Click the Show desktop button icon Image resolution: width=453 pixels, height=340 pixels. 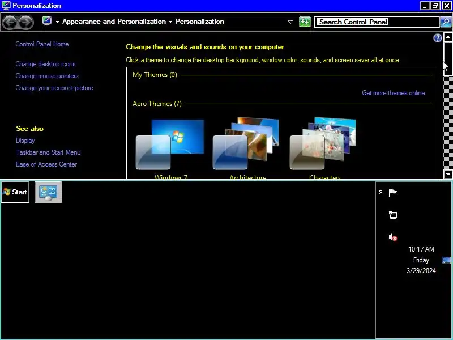coord(446,260)
